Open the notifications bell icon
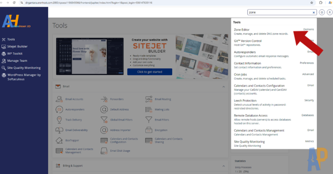The height and width of the screenshot is (174, 333). pyautogui.click(x=322, y=13)
